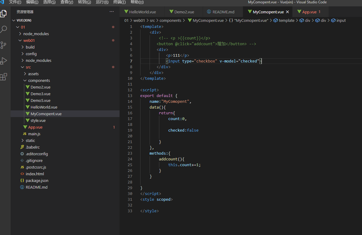Click HTML icon beside index.html
Screen dimensions: 362x235
22,174
